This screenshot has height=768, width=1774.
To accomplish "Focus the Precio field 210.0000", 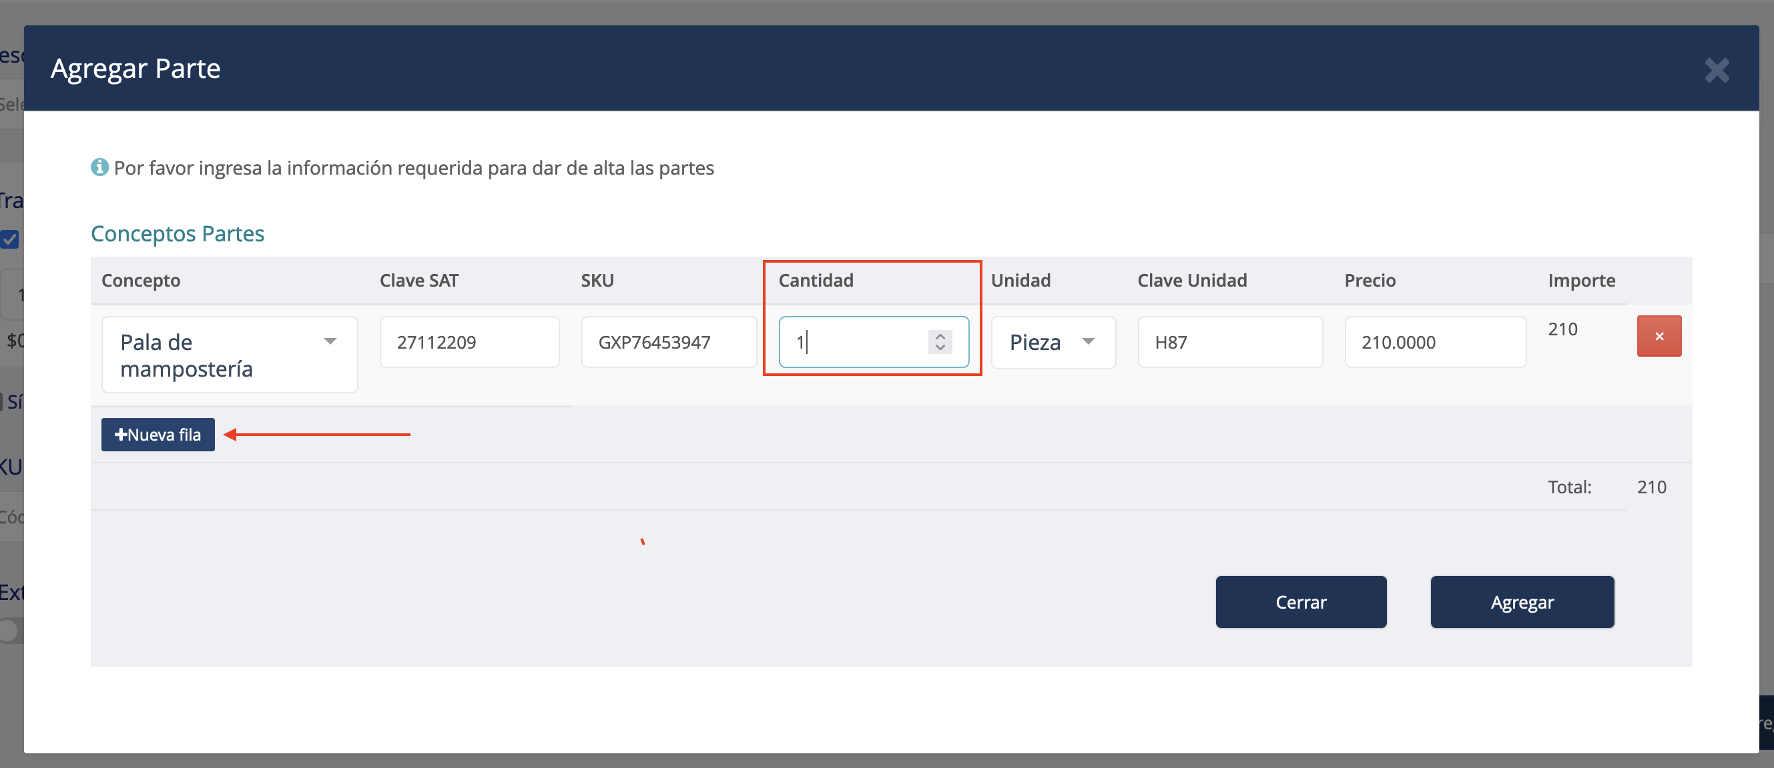I will (1434, 342).
